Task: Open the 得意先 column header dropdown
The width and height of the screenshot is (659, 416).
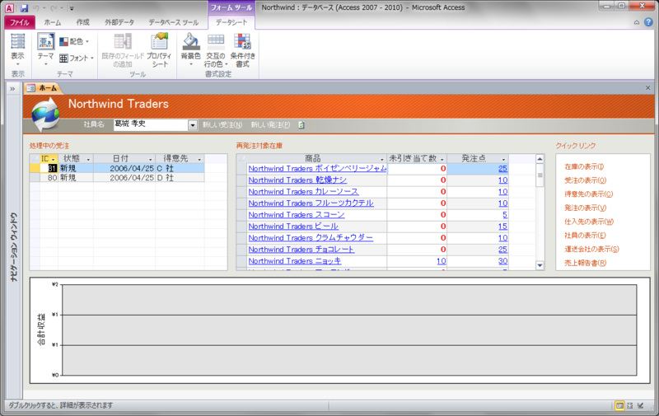Action: 199,159
